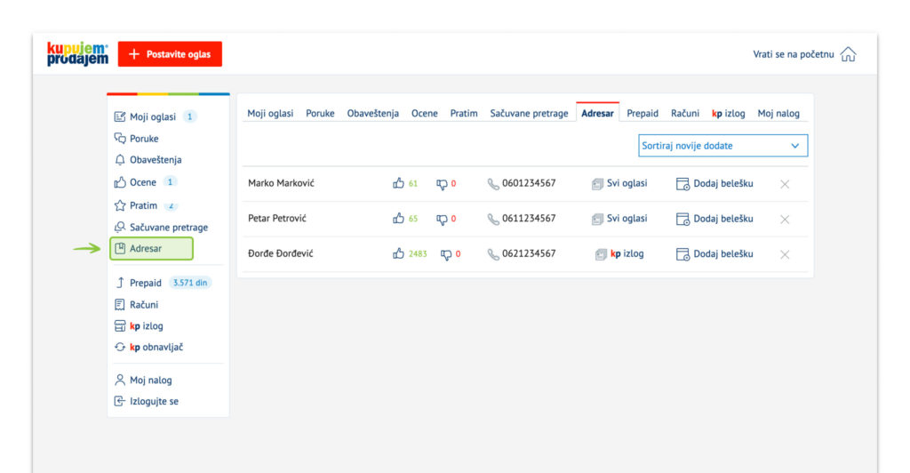Click the Pratim star icon in sidebar
Viewport: 910px width, 473px height.
120,205
